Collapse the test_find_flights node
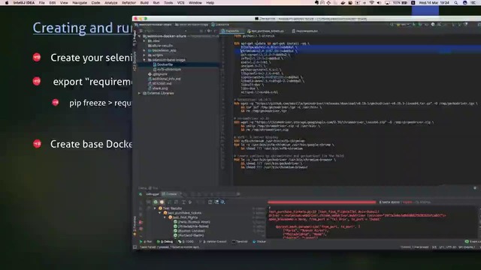 [x=165, y=217]
